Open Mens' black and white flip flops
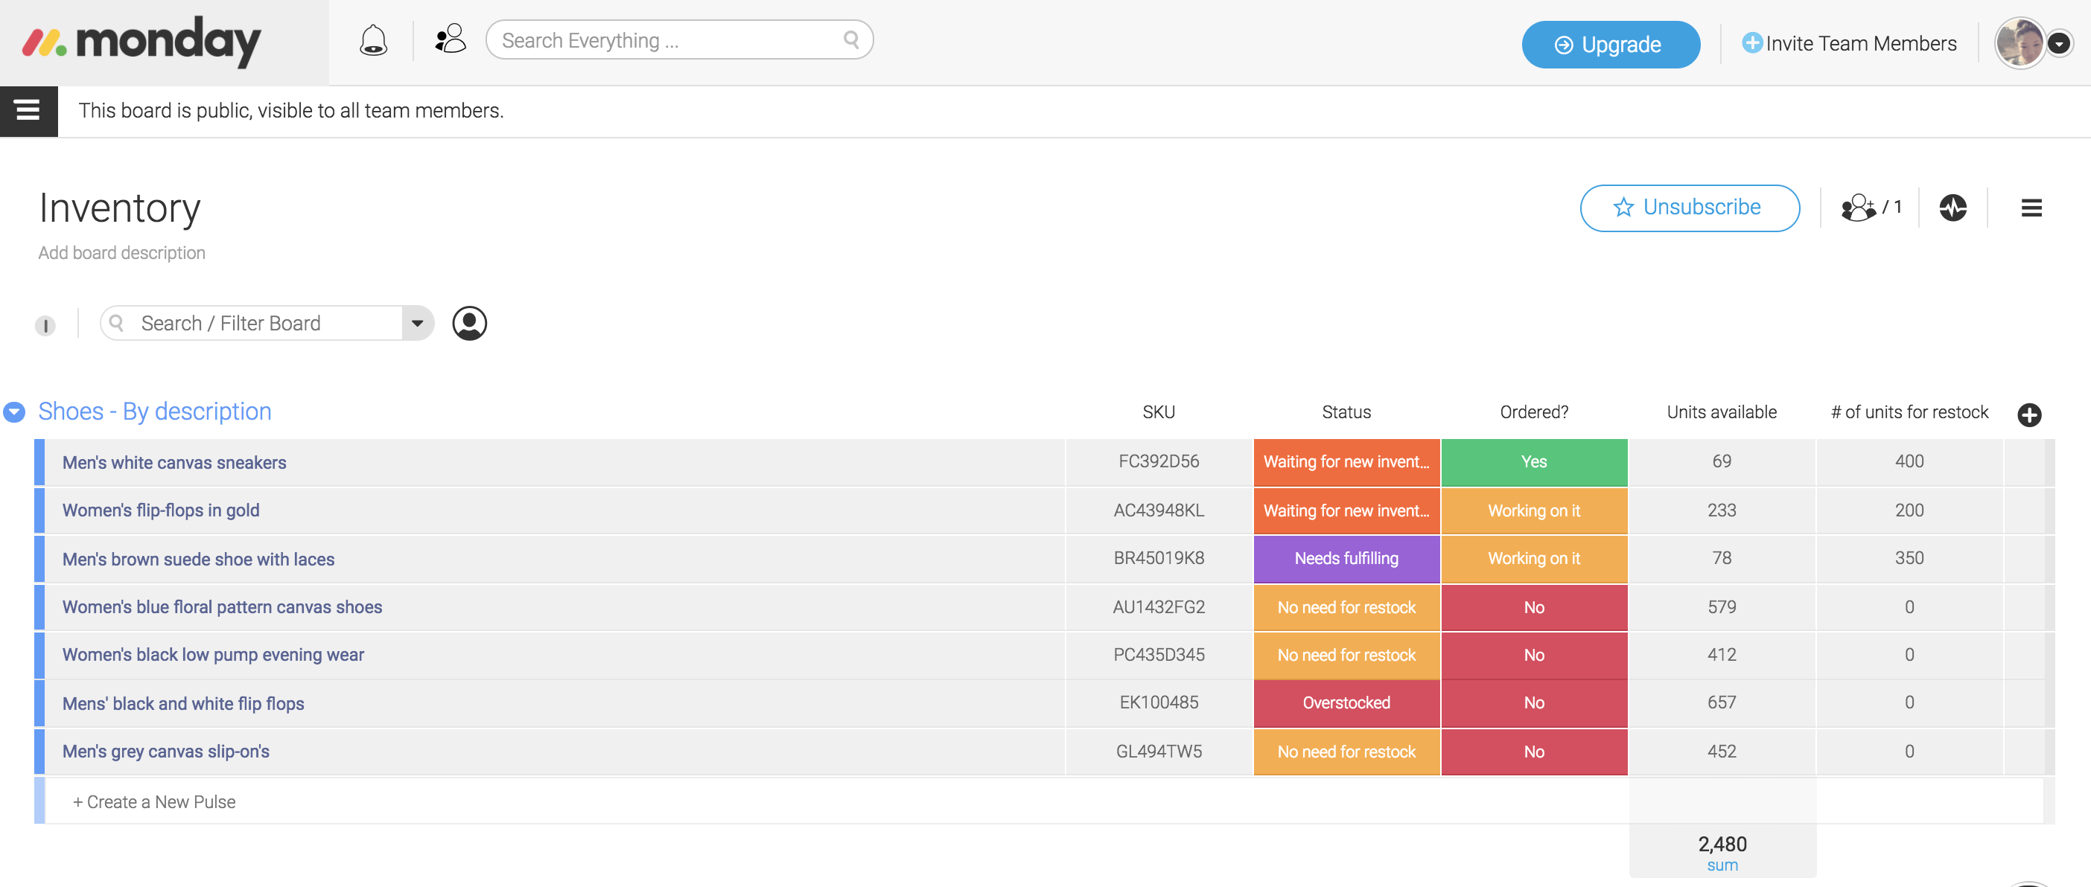 [182, 704]
